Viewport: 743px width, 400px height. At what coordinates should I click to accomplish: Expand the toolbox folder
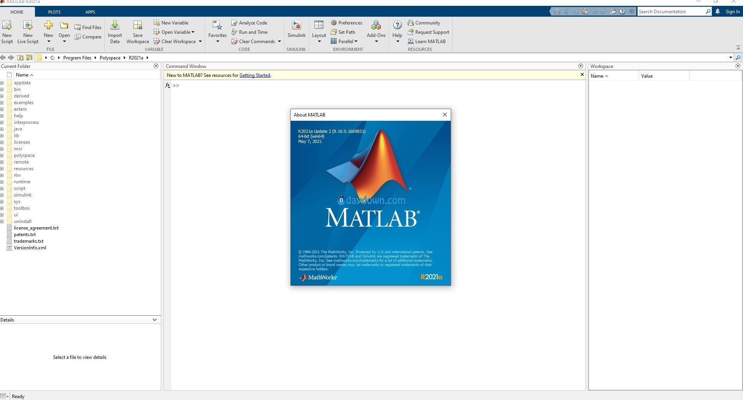(2, 208)
